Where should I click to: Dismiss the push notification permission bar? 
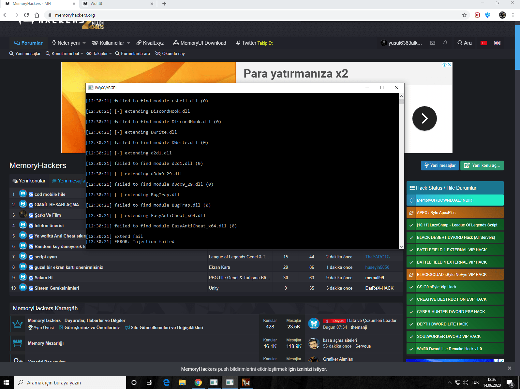[x=510, y=368]
